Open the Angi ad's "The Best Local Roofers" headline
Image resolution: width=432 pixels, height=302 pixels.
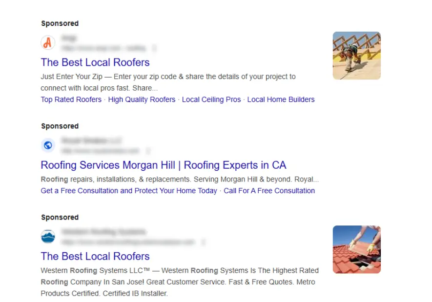pyautogui.click(x=95, y=62)
